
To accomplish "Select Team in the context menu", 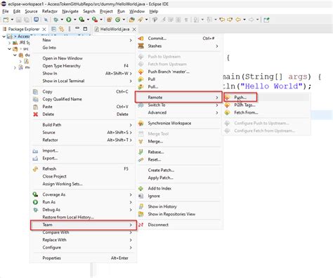I will [x=84, y=225].
